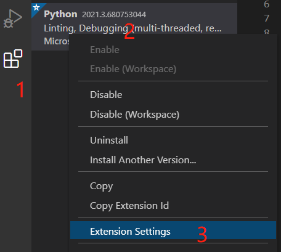Select Disable in the context menu
Screen dimensions: 281x252
point(106,95)
